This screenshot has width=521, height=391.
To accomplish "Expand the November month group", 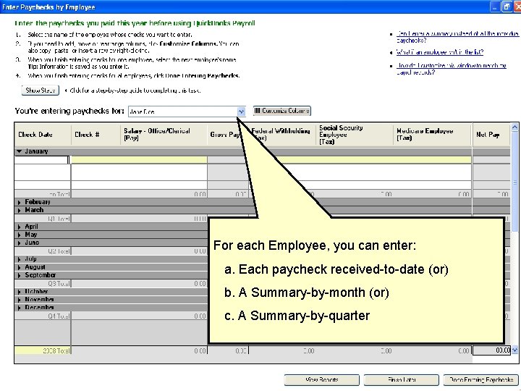I will [x=20, y=300].
